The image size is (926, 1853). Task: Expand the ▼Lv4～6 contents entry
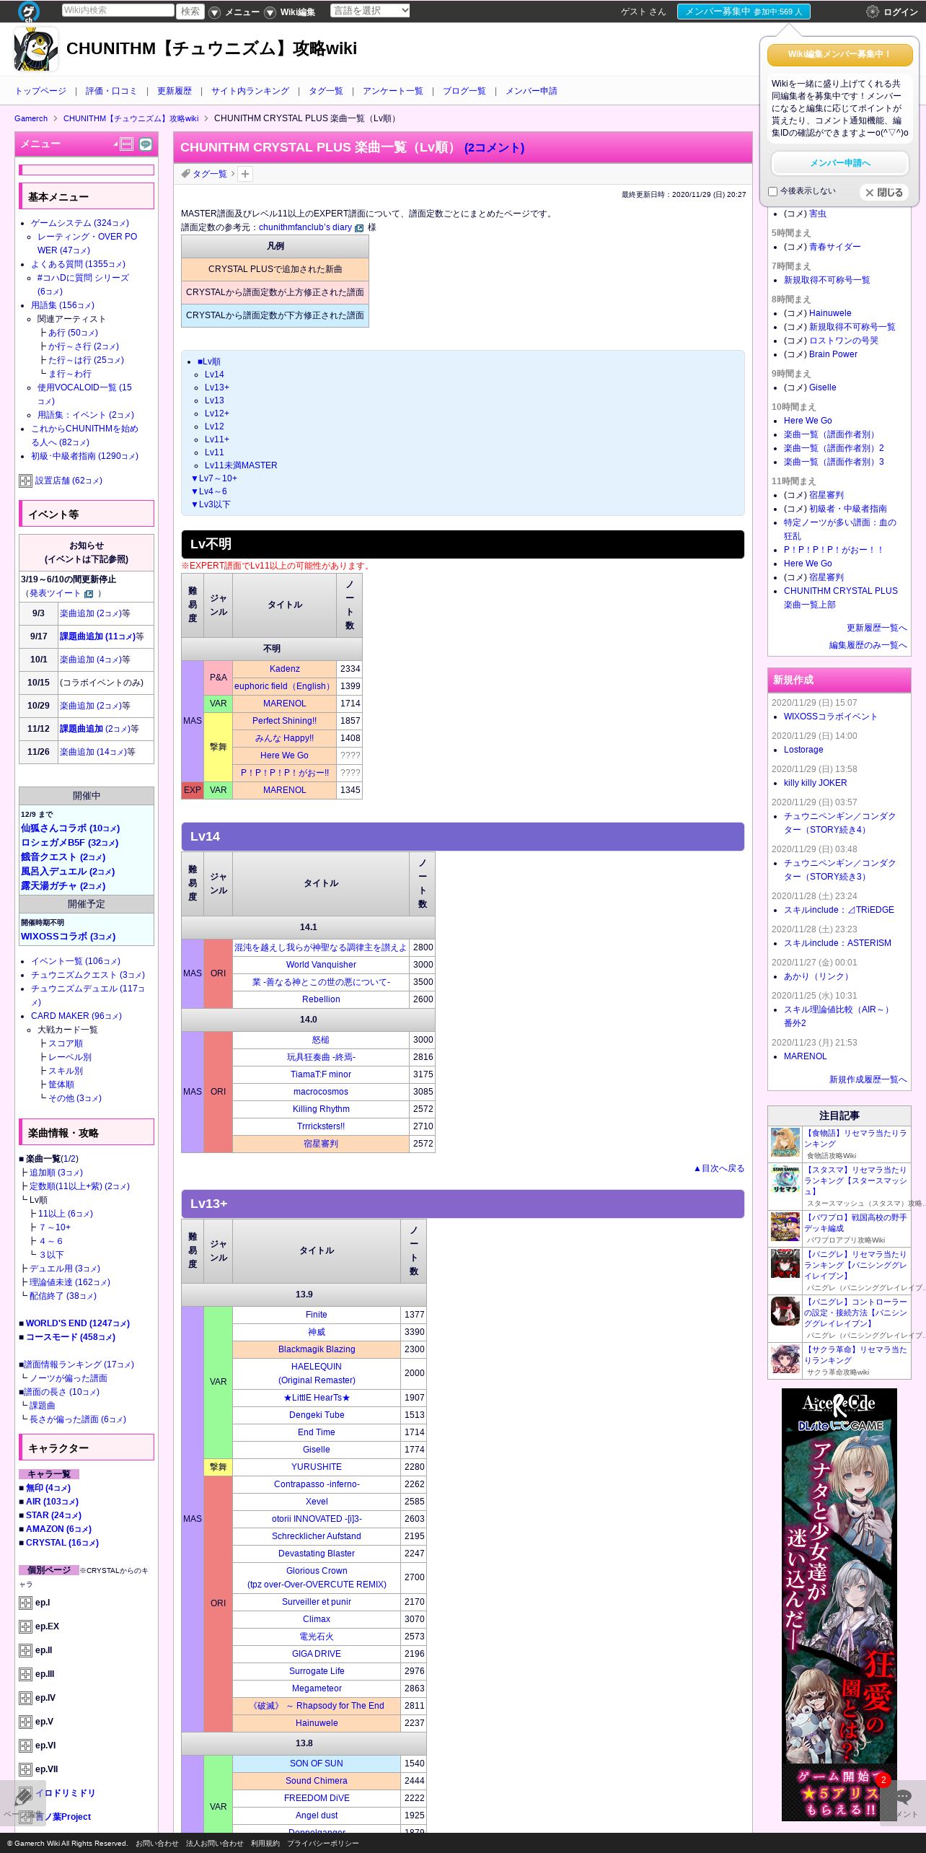point(208,491)
